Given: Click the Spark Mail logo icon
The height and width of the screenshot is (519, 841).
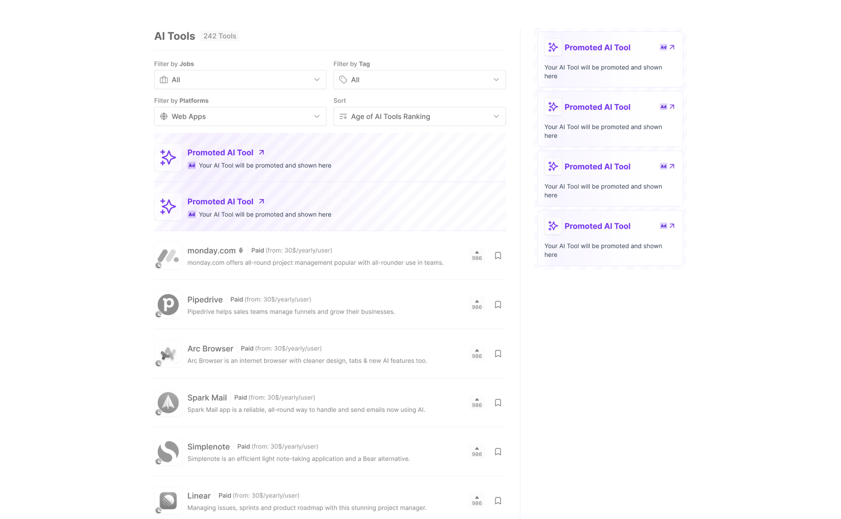Looking at the screenshot, I should (168, 403).
